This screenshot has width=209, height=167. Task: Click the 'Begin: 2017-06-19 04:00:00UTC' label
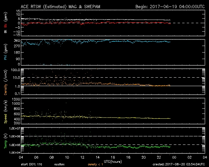click(x=170, y=7)
